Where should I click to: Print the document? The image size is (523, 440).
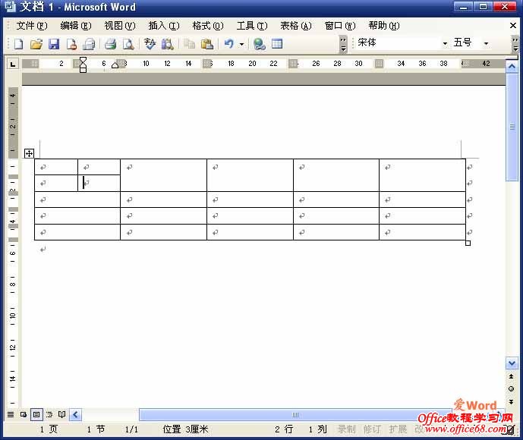pos(110,44)
